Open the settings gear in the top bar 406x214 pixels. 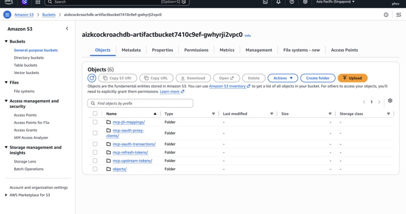(x=305, y=2)
